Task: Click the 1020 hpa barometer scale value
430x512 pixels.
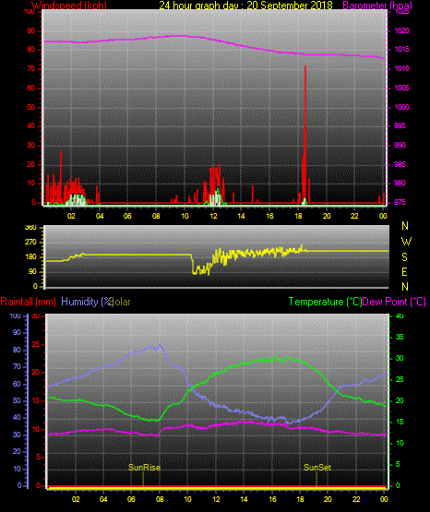Action: point(401,31)
